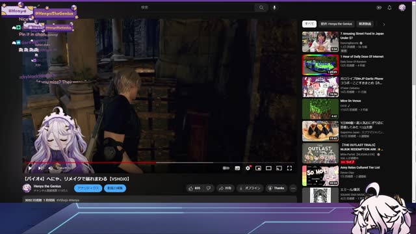Open 1 Hour of Daily Dose thumbnail

point(320,65)
